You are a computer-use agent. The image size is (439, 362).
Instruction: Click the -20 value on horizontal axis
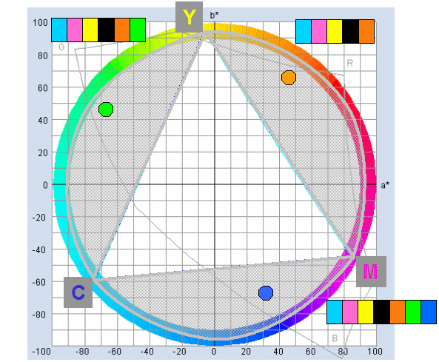click(179, 352)
